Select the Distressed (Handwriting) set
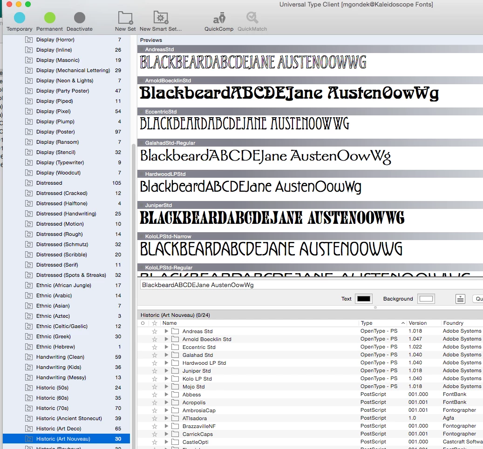This screenshot has width=483, height=449. (66, 214)
